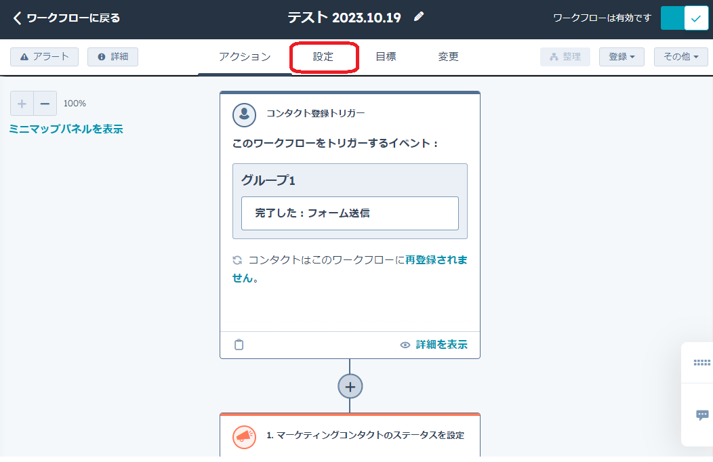The image size is (713, 462).
Task: Select the コンタクト登録トリガー card title
Action: (x=316, y=113)
